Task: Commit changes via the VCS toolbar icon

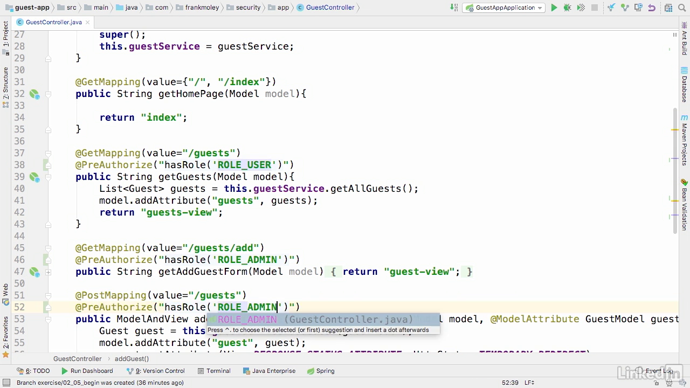Action: [x=624, y=8]
